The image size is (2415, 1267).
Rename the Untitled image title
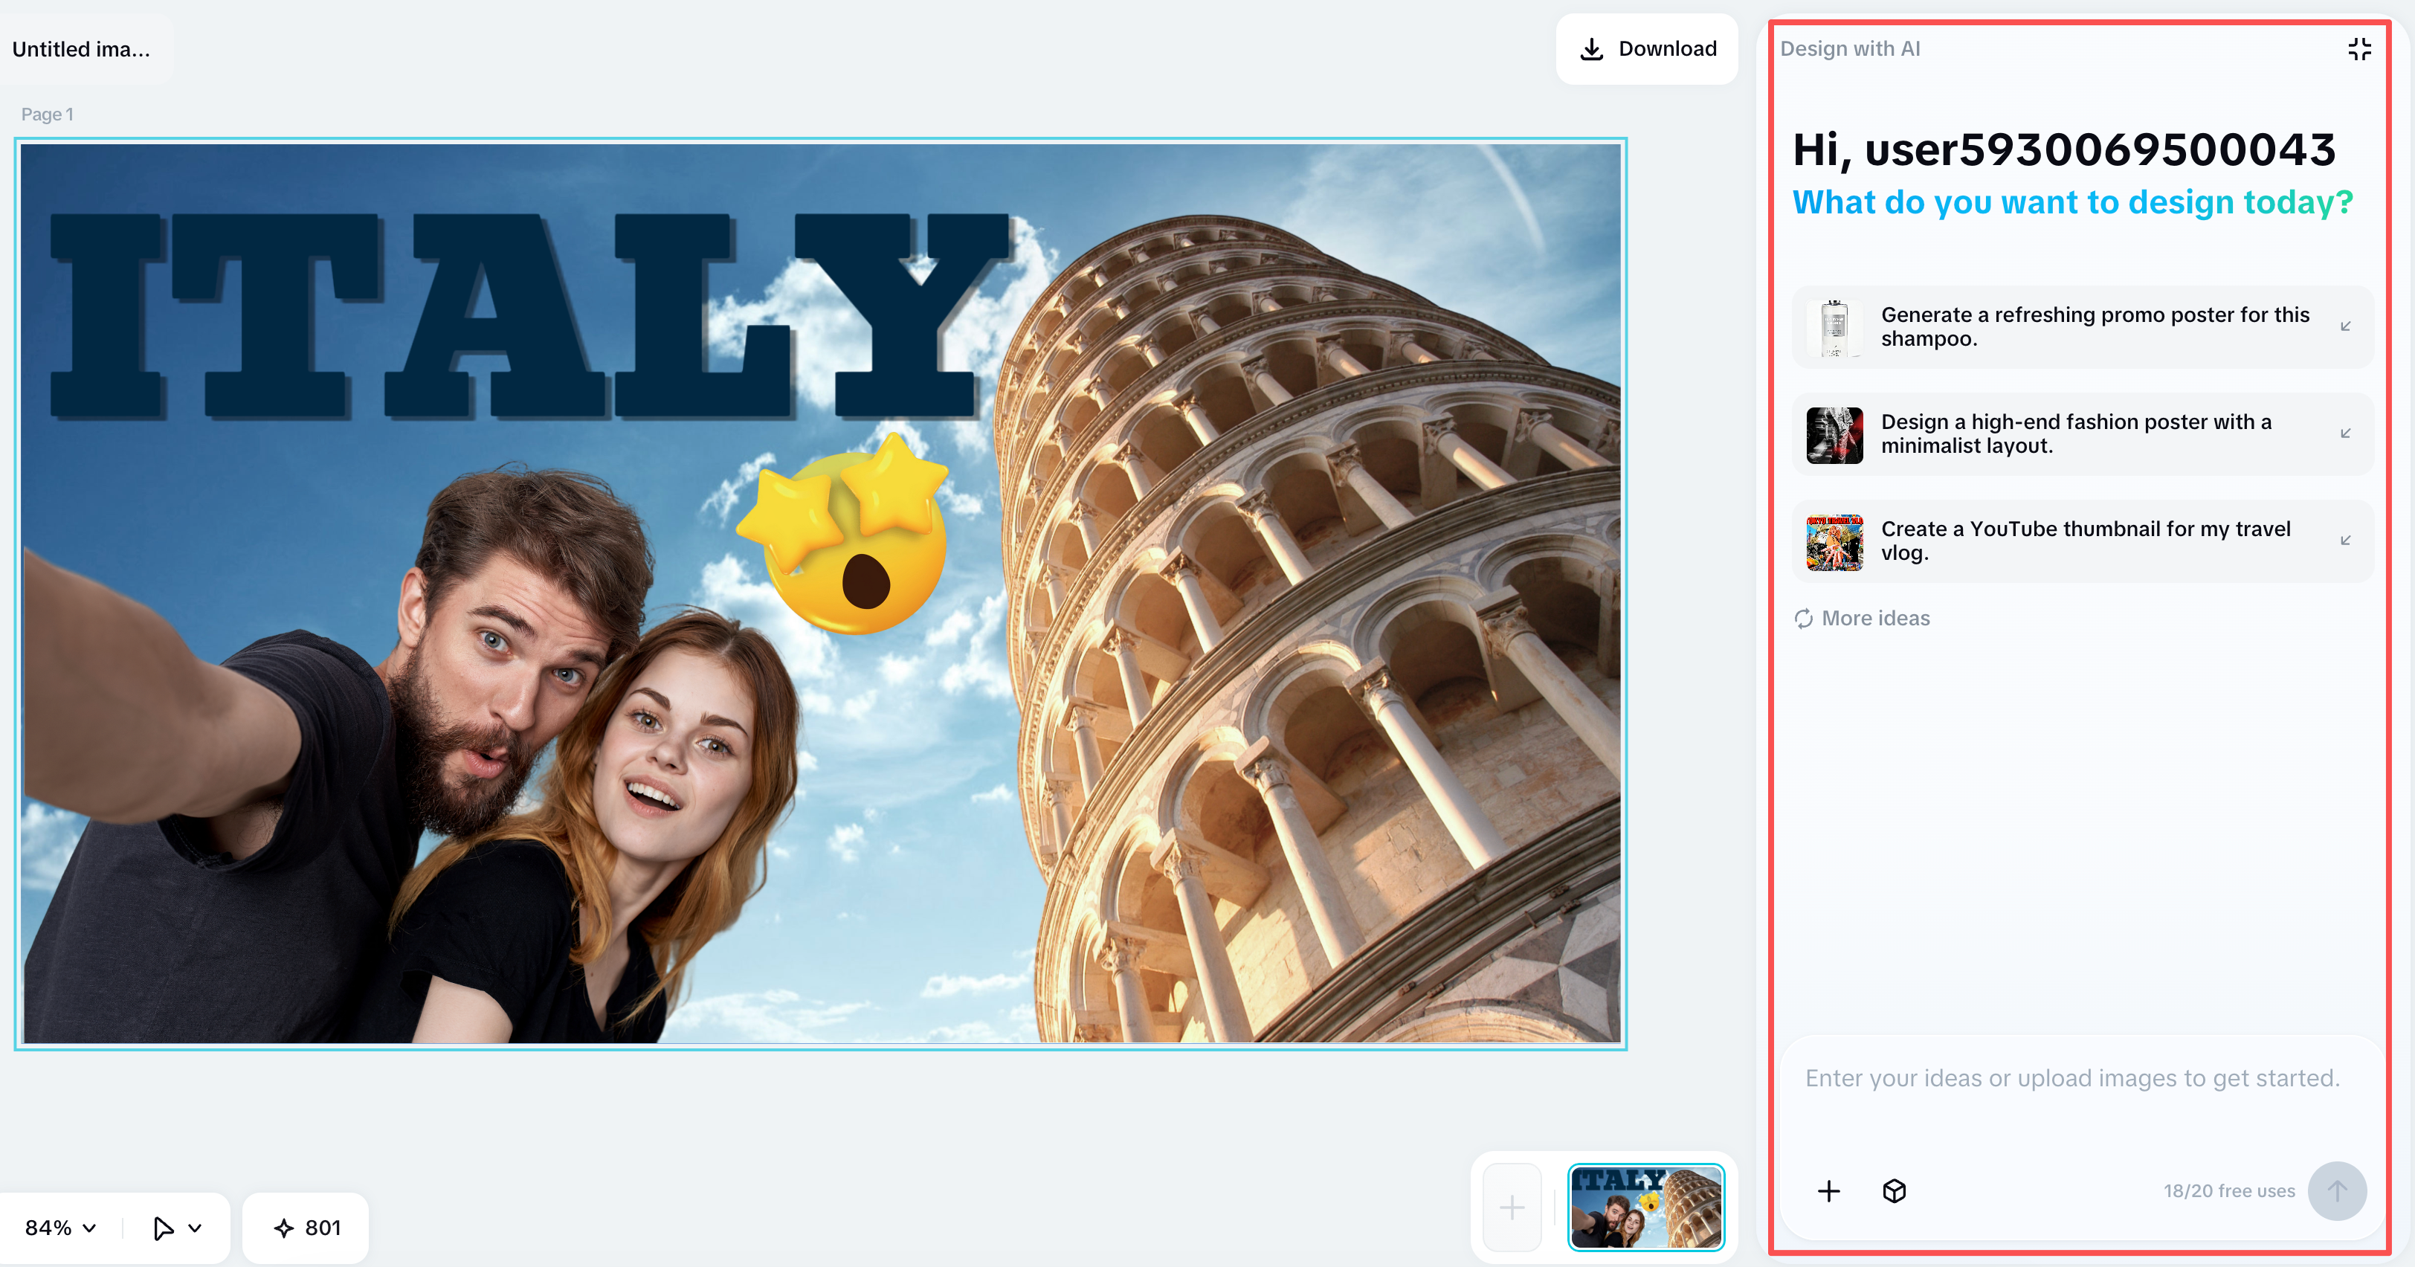(82, 49)
